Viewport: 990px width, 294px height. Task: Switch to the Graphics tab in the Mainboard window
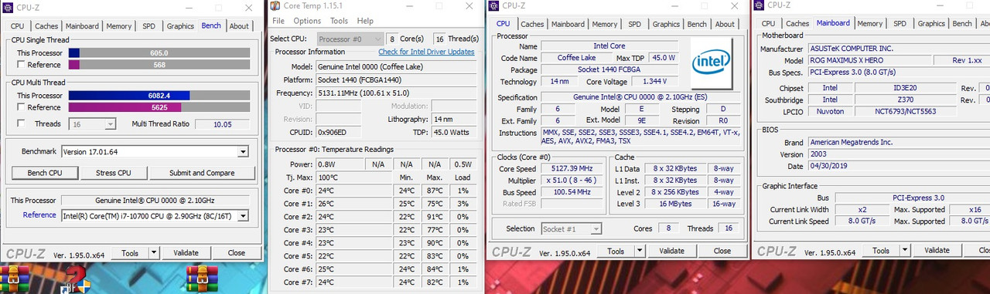(x=931, y=24)
